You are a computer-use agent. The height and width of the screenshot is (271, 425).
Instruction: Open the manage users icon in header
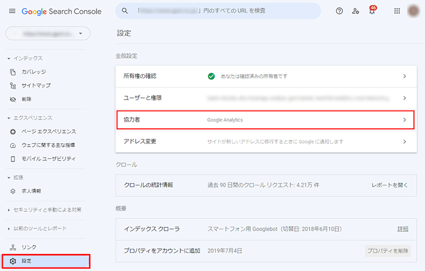pyautogui.click(x=355, y=11)
